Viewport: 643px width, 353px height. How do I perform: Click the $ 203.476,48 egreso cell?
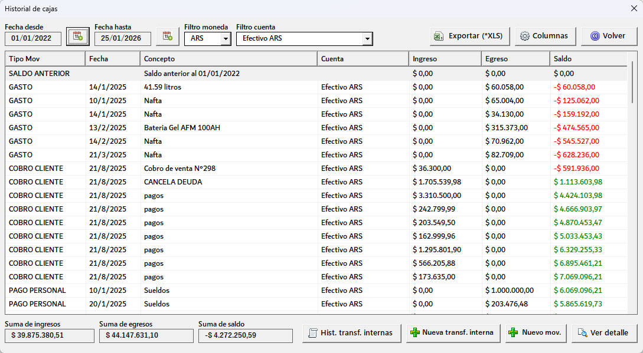click(x=515, y=304)
